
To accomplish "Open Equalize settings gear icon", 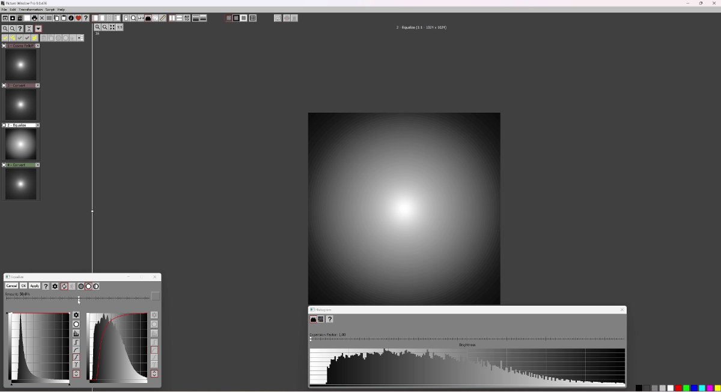I will click(55, 286).
